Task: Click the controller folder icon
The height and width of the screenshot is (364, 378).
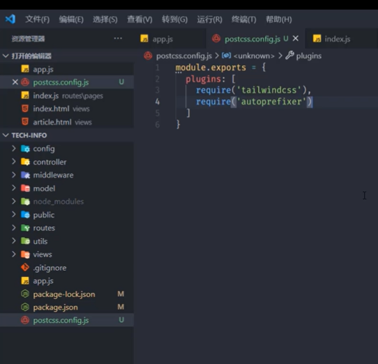Action: 26,162
